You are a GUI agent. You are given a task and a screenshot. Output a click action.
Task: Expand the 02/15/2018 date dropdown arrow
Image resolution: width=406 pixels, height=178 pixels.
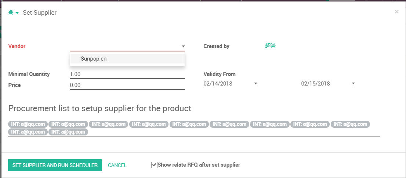(x=353, y=84)
